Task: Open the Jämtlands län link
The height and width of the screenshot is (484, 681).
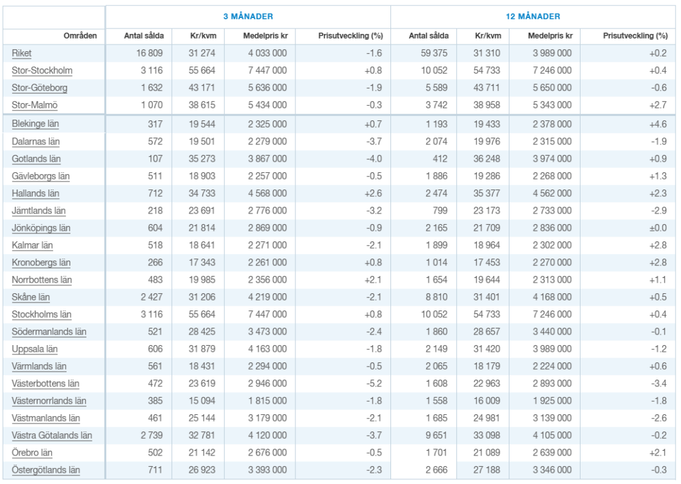Action: (39, 211)
